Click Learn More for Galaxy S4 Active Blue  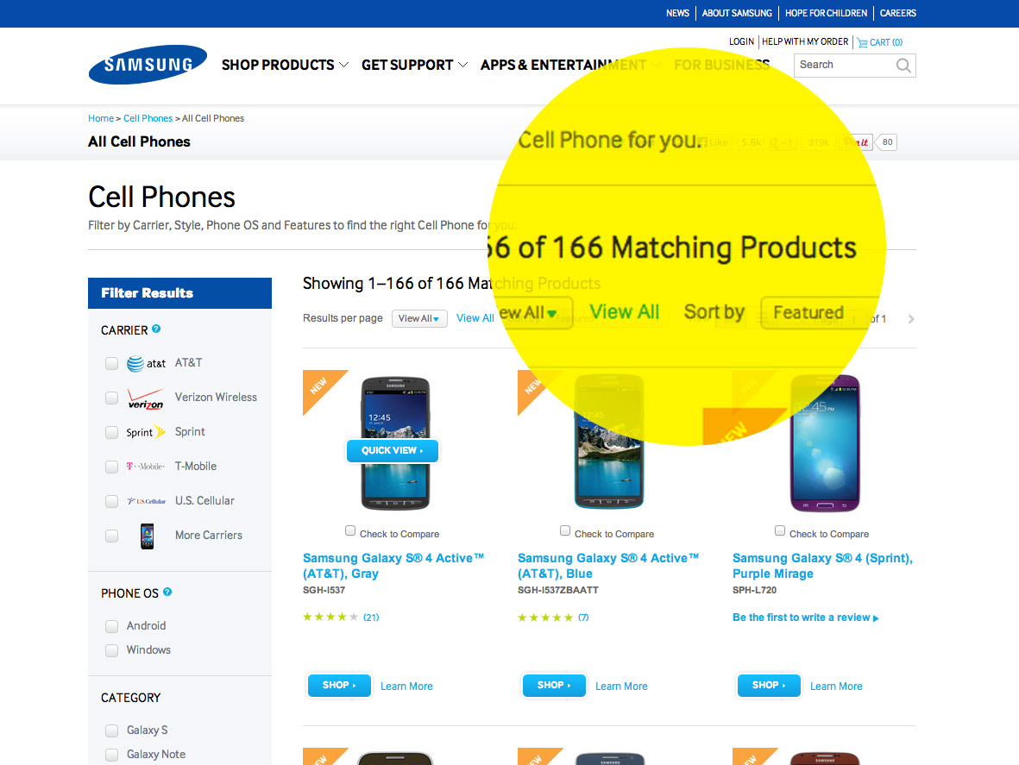point(621,687)
